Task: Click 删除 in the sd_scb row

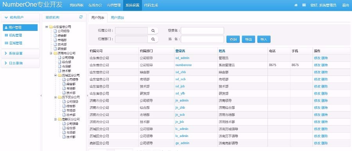Action: [x=325, y=79]
